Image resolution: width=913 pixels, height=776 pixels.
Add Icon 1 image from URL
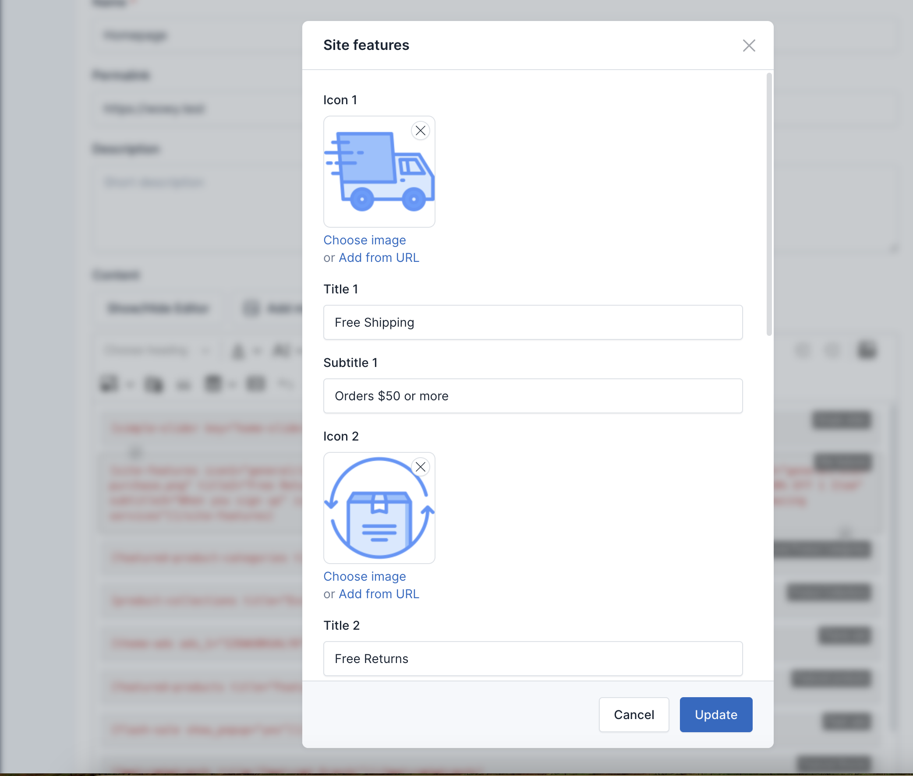[x=379, y=258]
